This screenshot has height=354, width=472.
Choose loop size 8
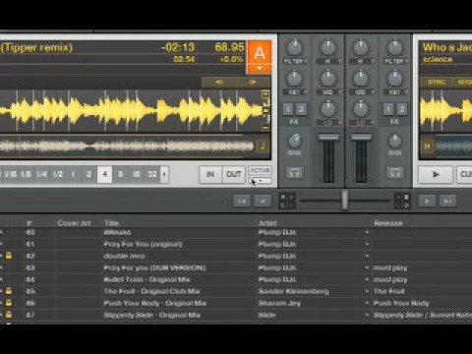point(120,174)
